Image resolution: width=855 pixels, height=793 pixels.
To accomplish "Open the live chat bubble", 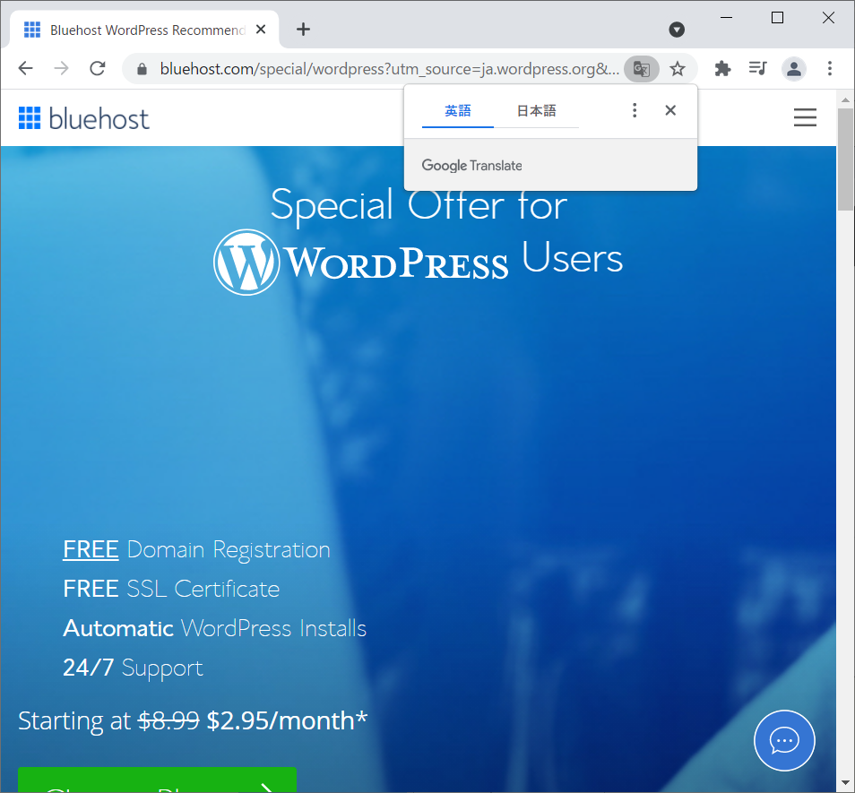I will pos(784,741).
